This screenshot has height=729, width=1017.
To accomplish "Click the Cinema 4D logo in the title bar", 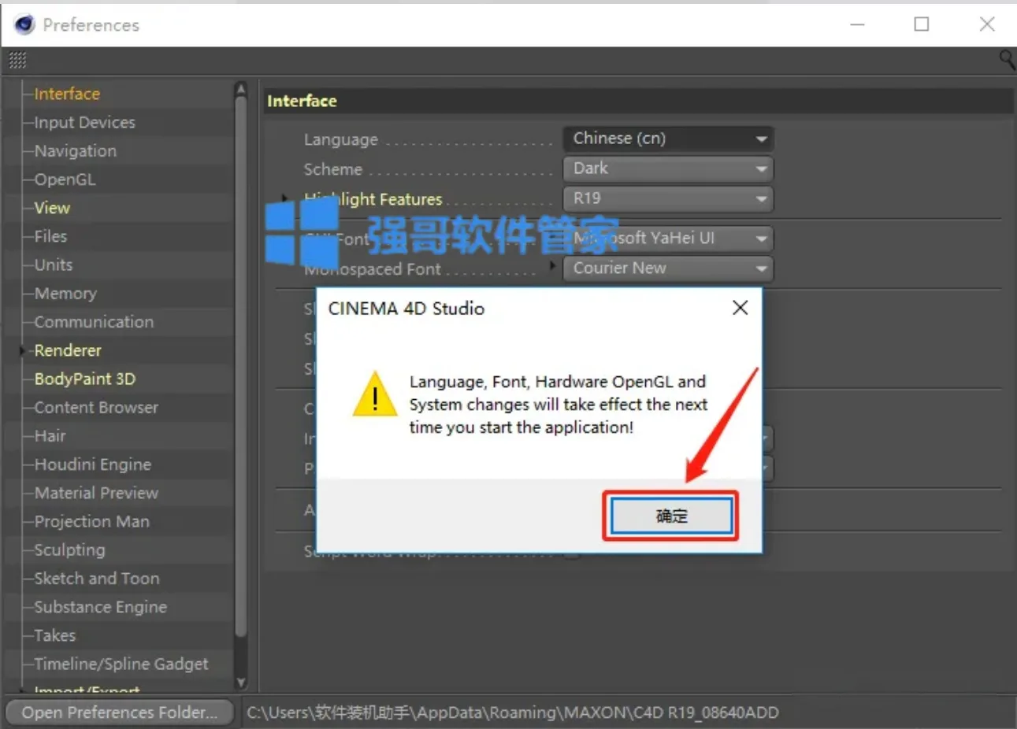I will click(24, 24).
